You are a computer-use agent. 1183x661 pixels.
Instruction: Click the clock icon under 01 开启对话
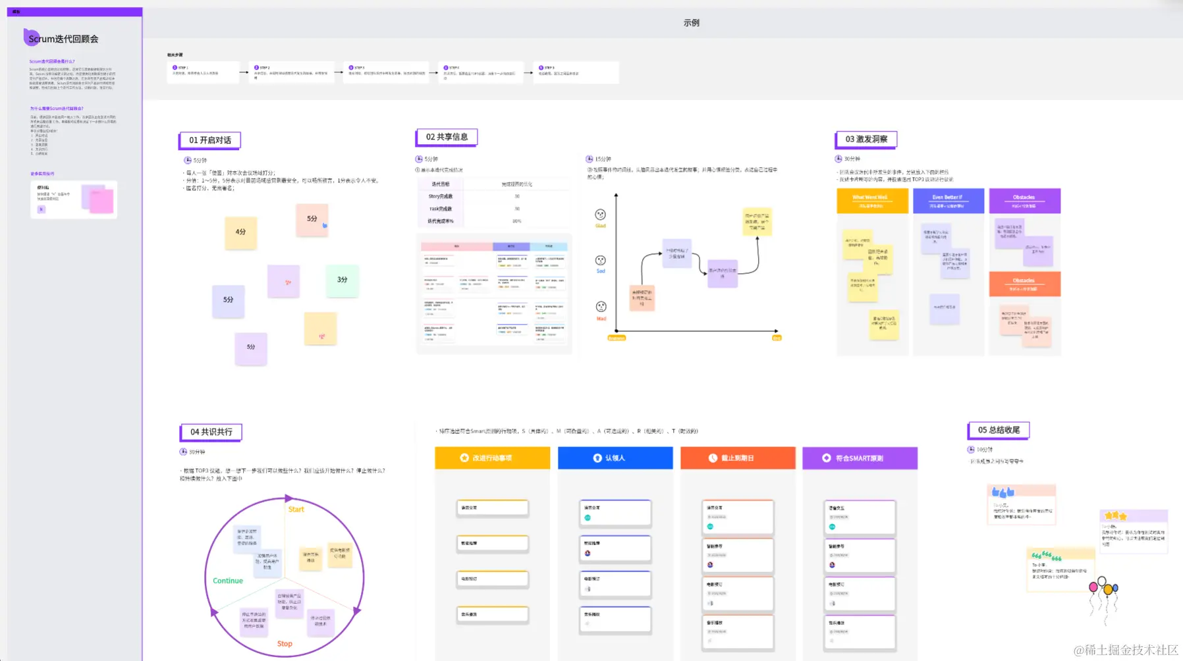tap(188, 160)
